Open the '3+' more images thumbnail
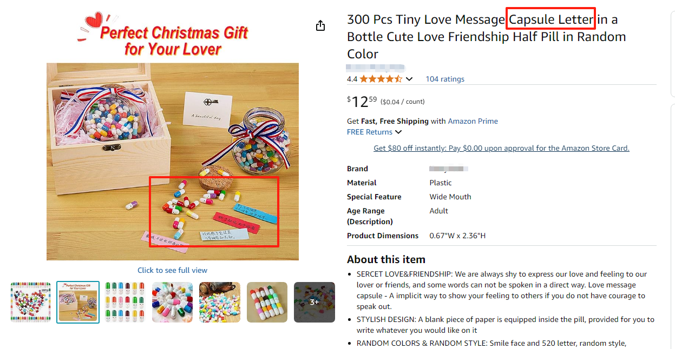Viewport: 675px width, 349px height. (314, 302)
